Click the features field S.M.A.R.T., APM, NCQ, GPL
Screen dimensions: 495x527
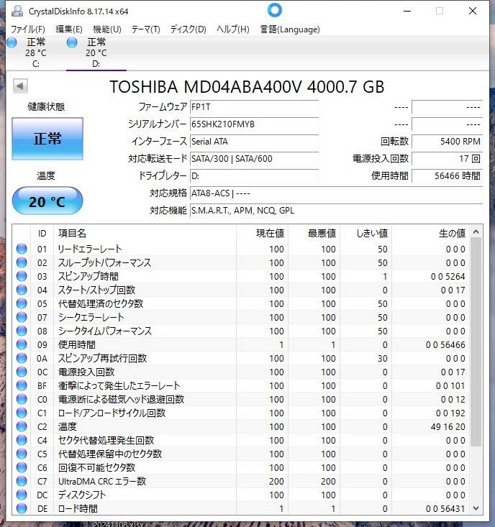(x=336, y=211)
